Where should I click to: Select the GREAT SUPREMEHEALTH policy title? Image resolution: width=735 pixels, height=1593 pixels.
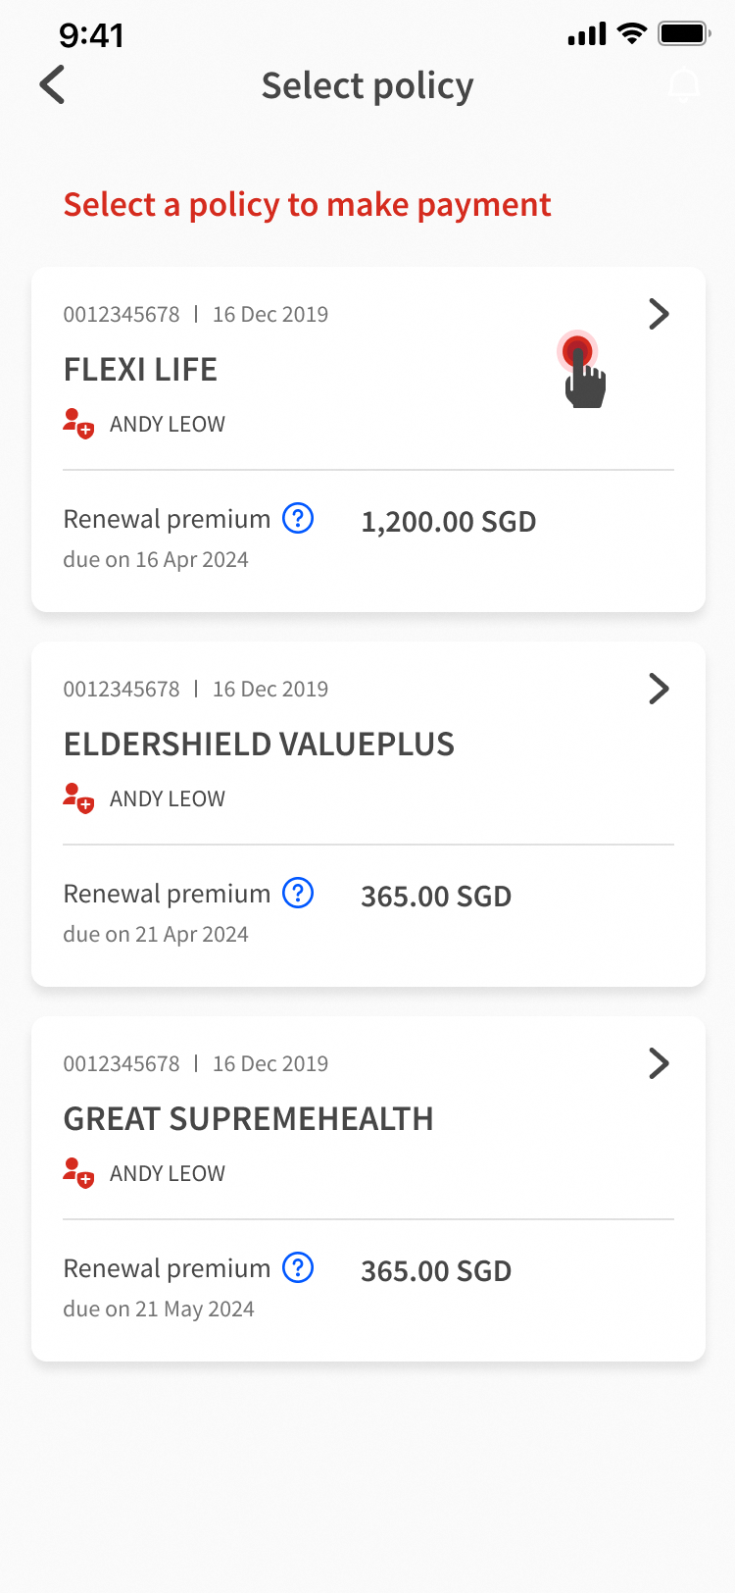pyautogui.click(x=248, y=1119)
